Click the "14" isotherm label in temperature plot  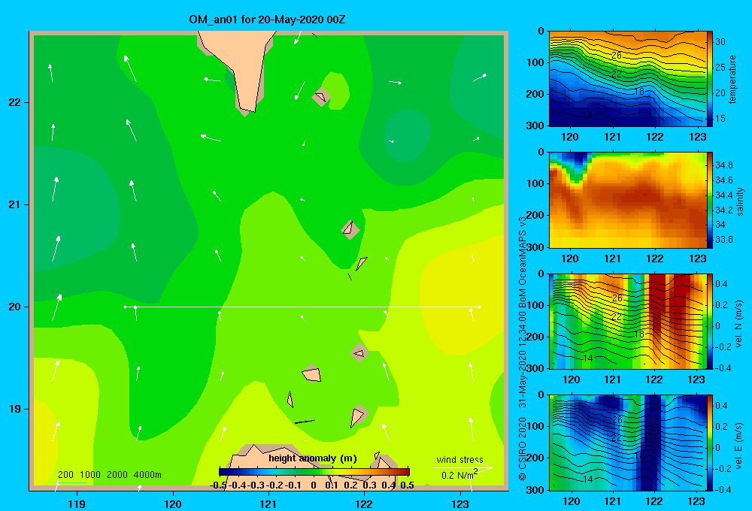coord(588,116)
